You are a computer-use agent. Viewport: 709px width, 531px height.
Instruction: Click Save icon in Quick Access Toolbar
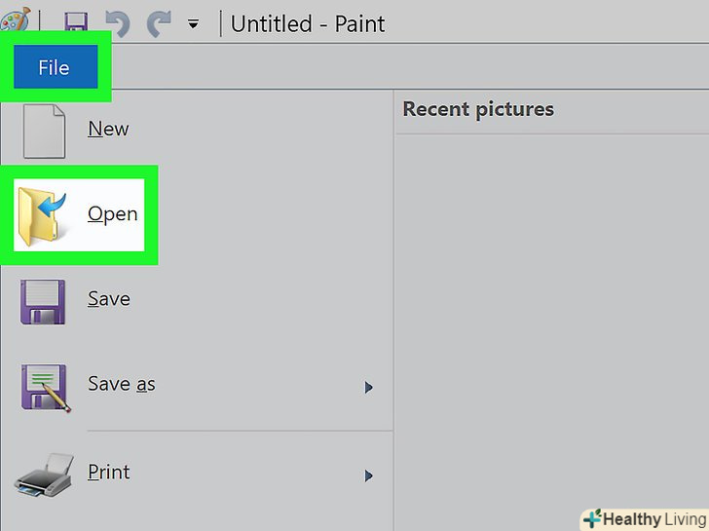coord(76,22)
